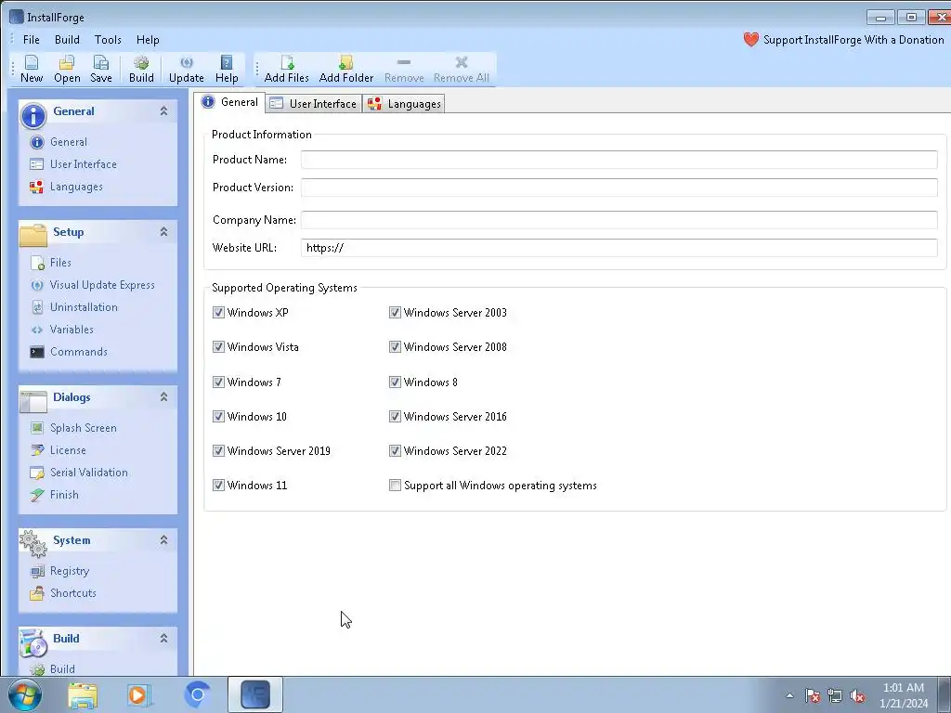Collapse the General sidebar section
The height and width of the screenshot is (713, 951).
(163, 111)
